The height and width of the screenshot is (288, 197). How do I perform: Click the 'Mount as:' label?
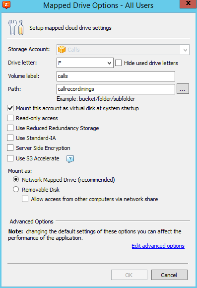20,171
